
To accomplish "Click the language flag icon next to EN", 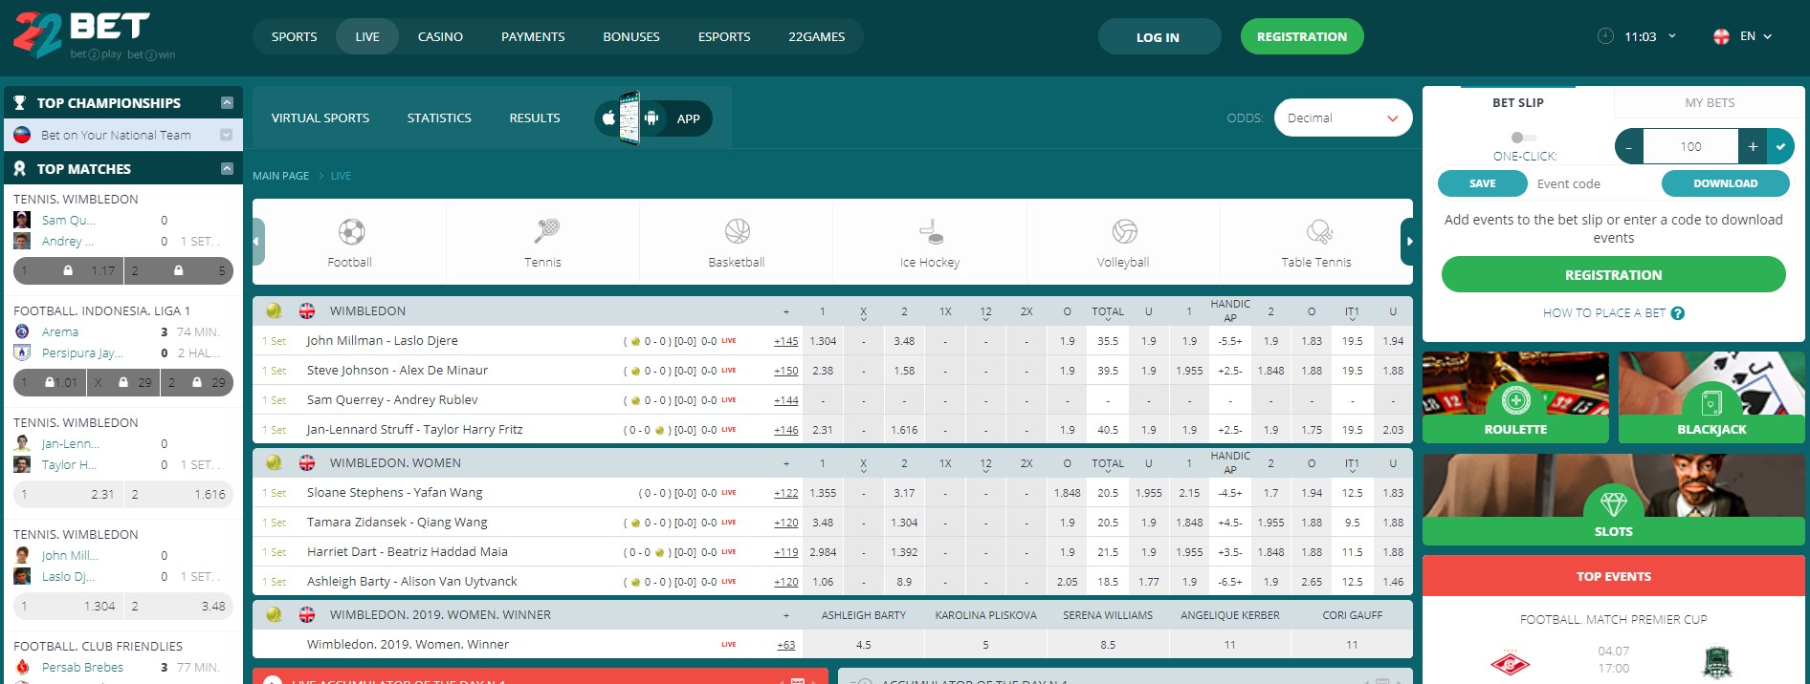I will click(x=1721, y=36).
